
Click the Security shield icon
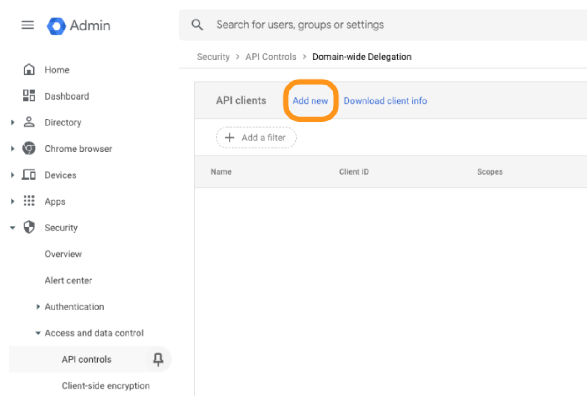[x=28, y=228]
